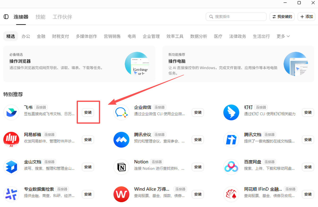Open the 操作电脑 card thumbnail
Screen dimensions: 318x207
point(295,64)
